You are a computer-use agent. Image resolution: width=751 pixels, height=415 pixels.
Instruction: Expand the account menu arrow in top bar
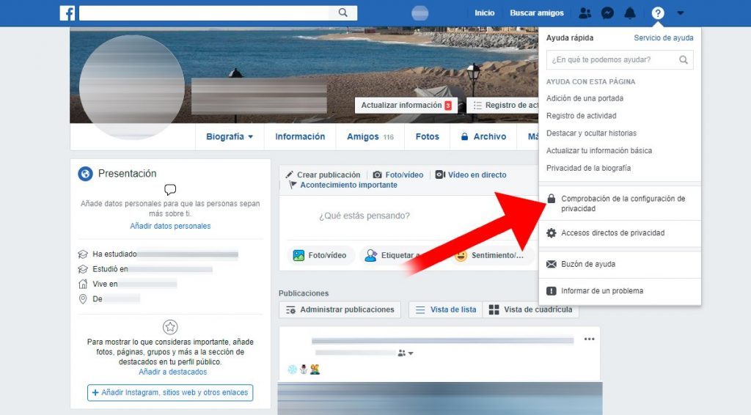681,13
